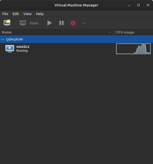
Task: Open the selected VM console
Action: coord(29,23)
